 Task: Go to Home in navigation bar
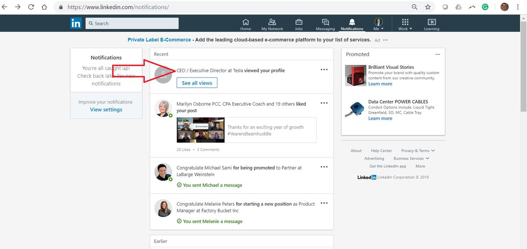(x=245, y=25)
